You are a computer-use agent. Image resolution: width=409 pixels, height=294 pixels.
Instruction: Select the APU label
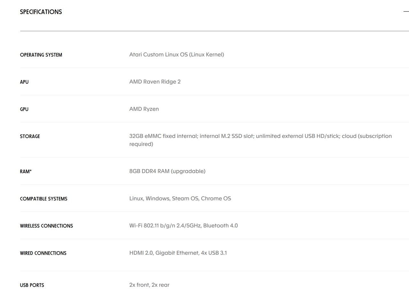coord(24,82)
